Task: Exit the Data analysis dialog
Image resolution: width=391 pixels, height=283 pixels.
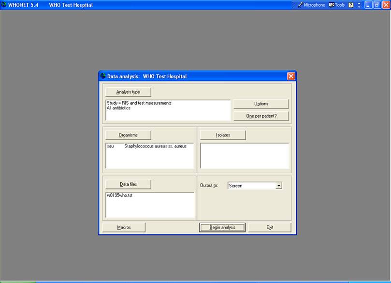Action: point(270,227)
